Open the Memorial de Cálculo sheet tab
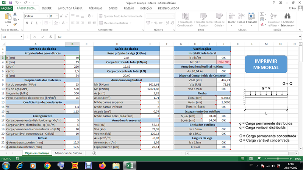The height and width of the screenshot is (170, 303). (x=69, y=153)
